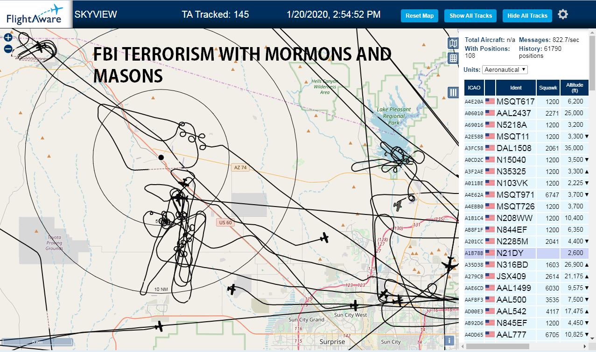Select the N844EF aircraft row
This screenshot has width=596, height=352.
[x=526, y=229]
